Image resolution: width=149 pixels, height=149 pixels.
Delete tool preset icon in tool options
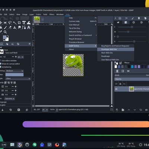point(19,110)
